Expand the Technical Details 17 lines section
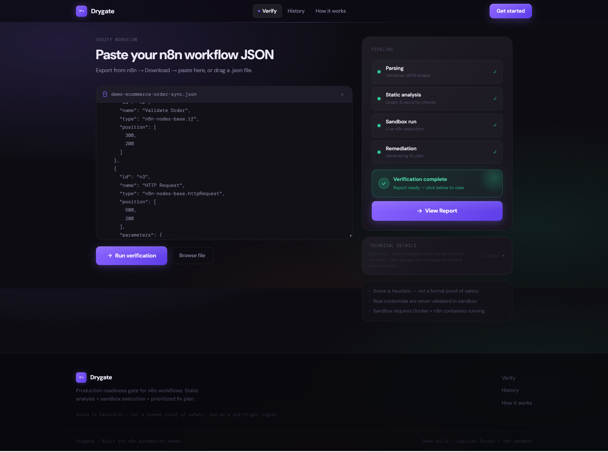 coord(492,256)
